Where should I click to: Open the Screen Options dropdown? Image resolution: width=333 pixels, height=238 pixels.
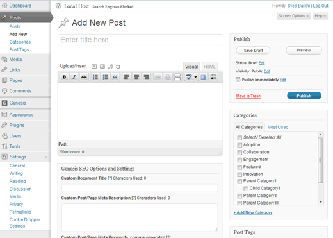(294, 16)
